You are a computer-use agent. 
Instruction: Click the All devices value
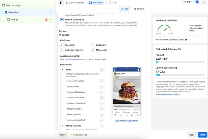pos(64,35)
